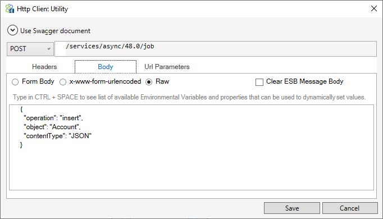Choose the x-www-form-urlencoded radio option
The height and width of the screenshot is (219, 383).
click(63, 82)
